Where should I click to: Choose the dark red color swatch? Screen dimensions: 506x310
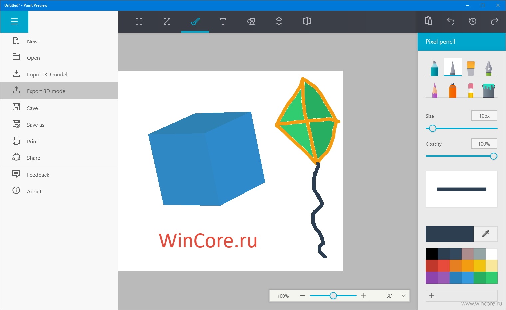(x=432, y=266)
